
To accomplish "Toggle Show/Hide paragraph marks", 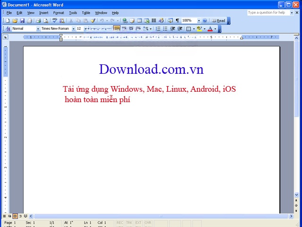I will 177,21.
